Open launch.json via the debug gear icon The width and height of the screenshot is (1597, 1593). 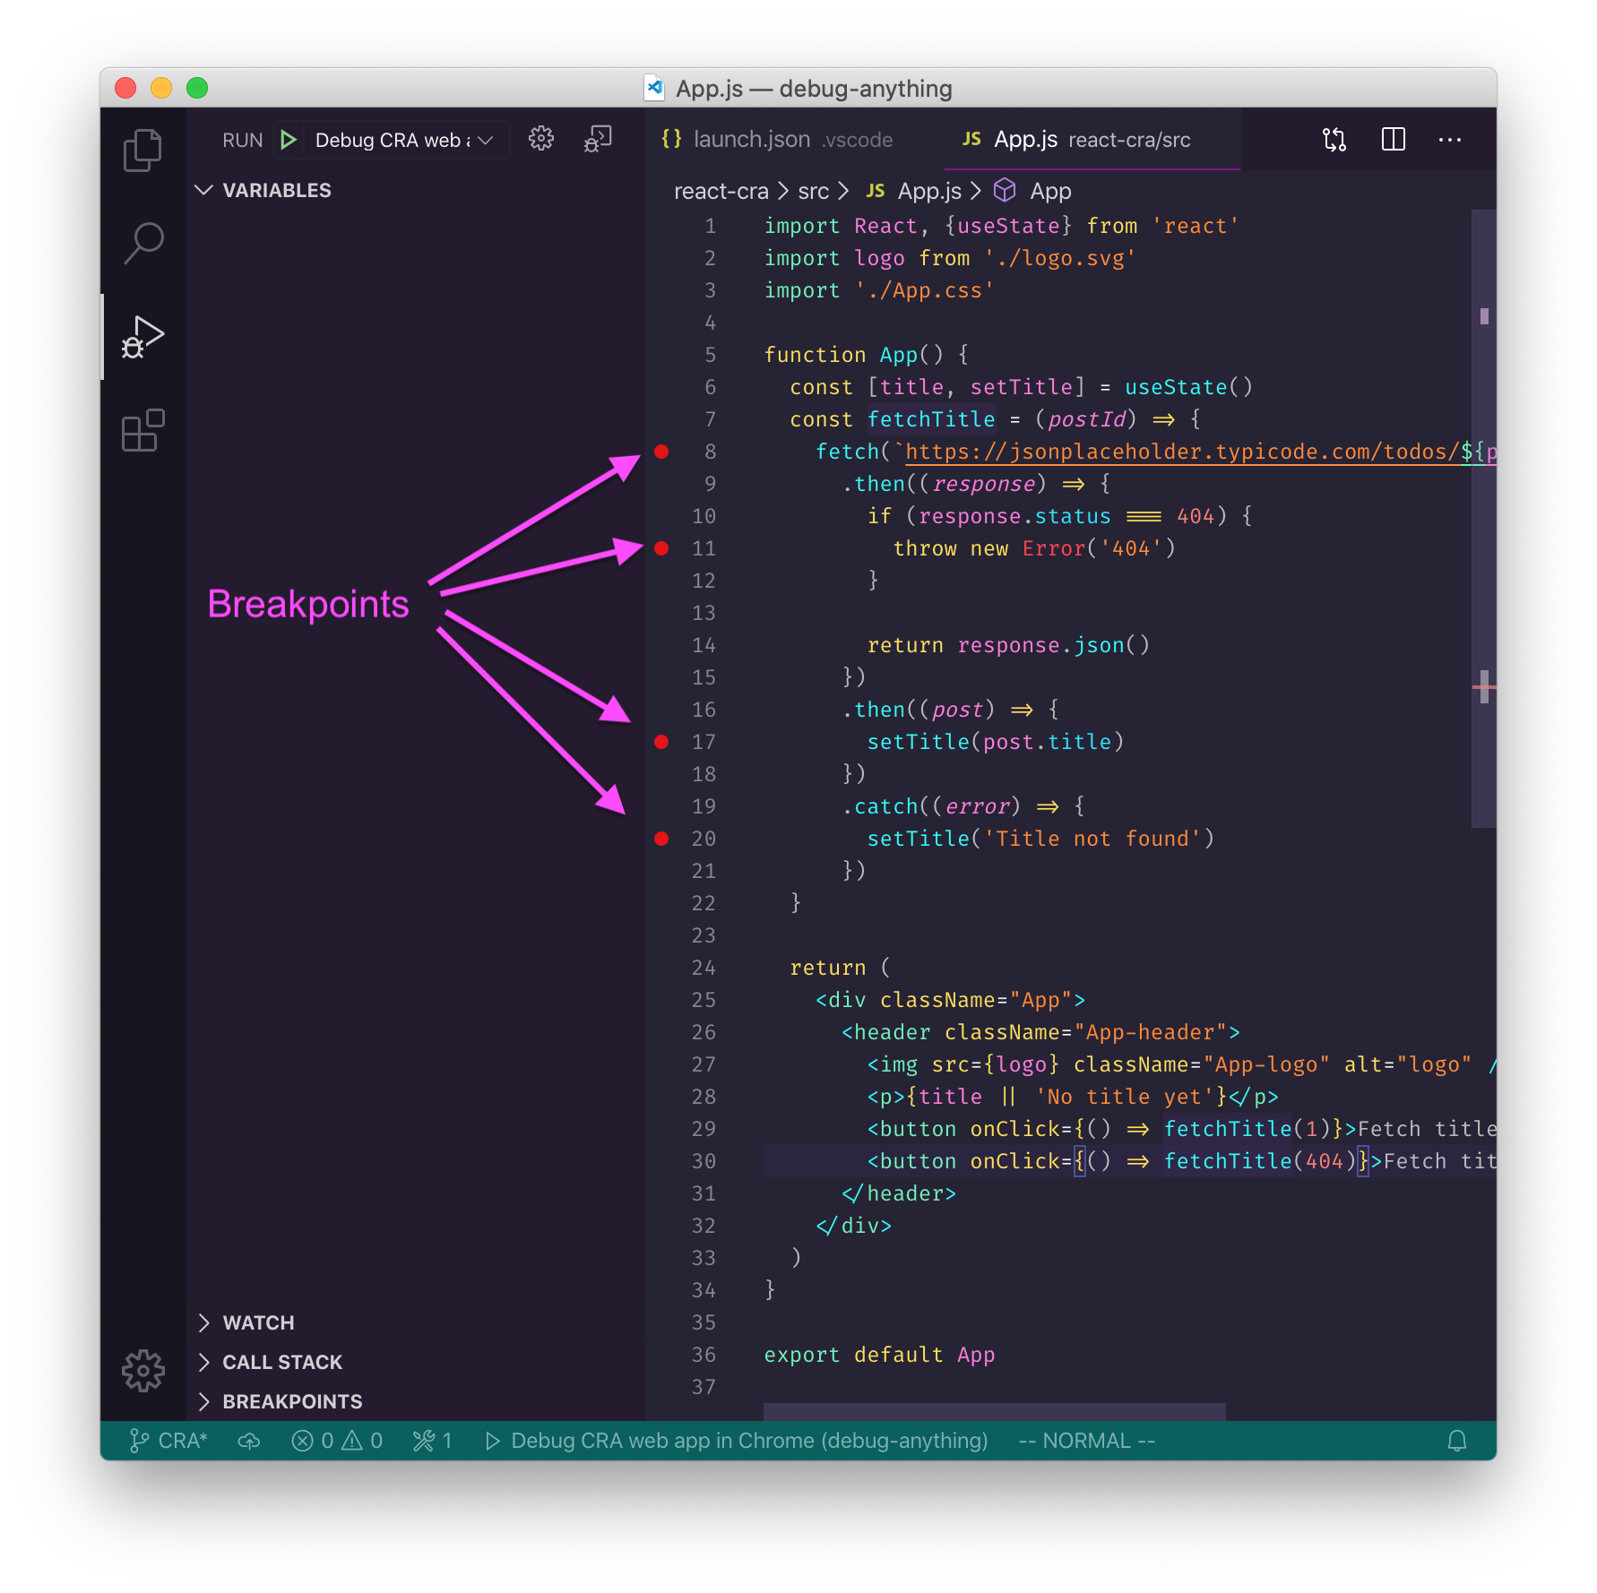(541, 139)
